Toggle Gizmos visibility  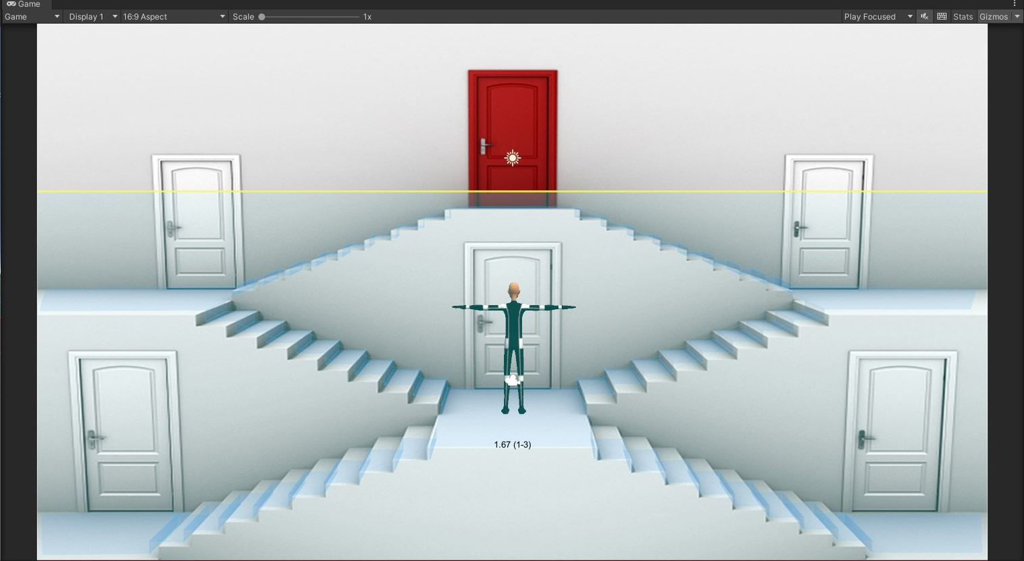point(994,16)
